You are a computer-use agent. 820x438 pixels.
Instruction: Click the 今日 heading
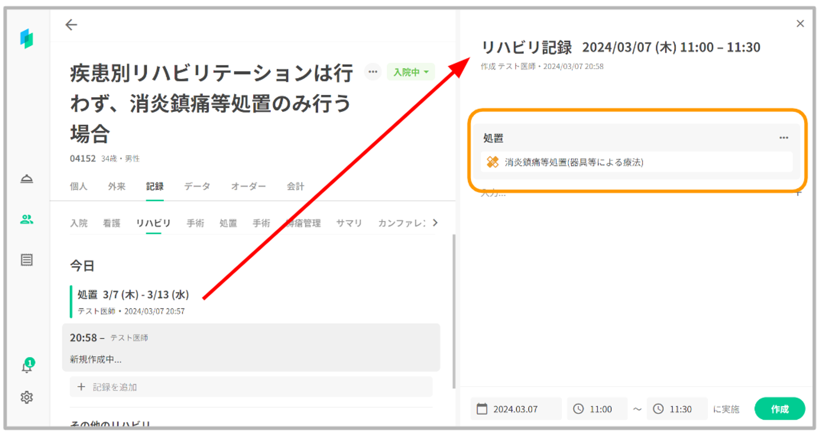pyautogui.click(x=82, y=266)
